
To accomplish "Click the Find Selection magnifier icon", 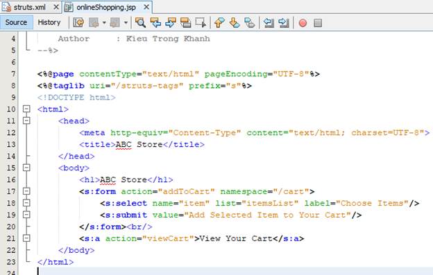I will click(140, 23).
